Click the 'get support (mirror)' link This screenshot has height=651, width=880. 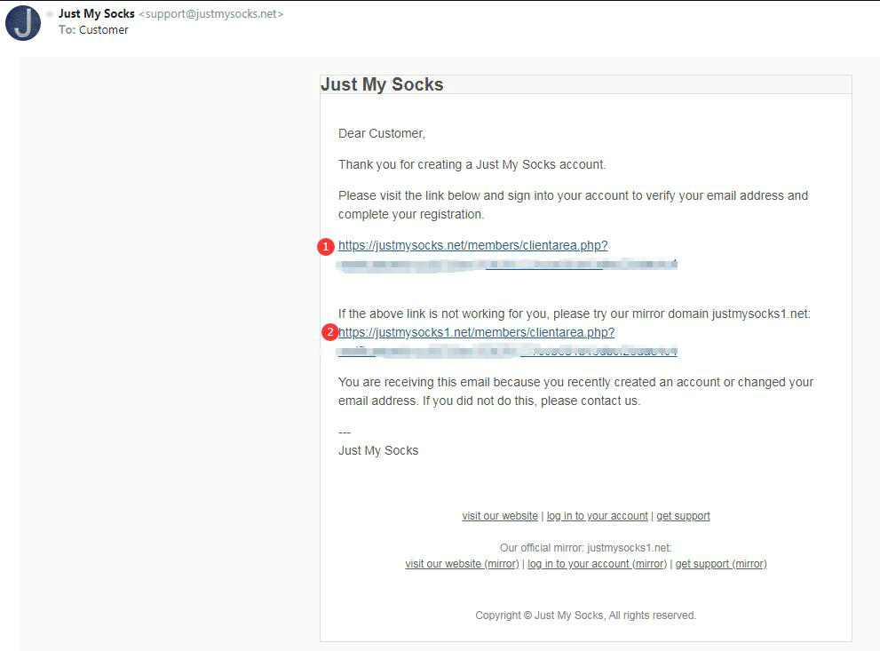pos(721,563)
